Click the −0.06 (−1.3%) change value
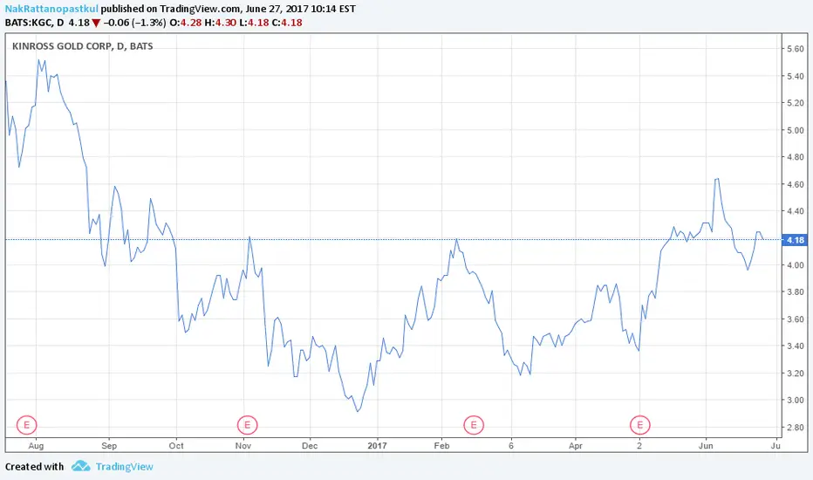Screen dimensions: 813x480 click(x=135, y=23)
